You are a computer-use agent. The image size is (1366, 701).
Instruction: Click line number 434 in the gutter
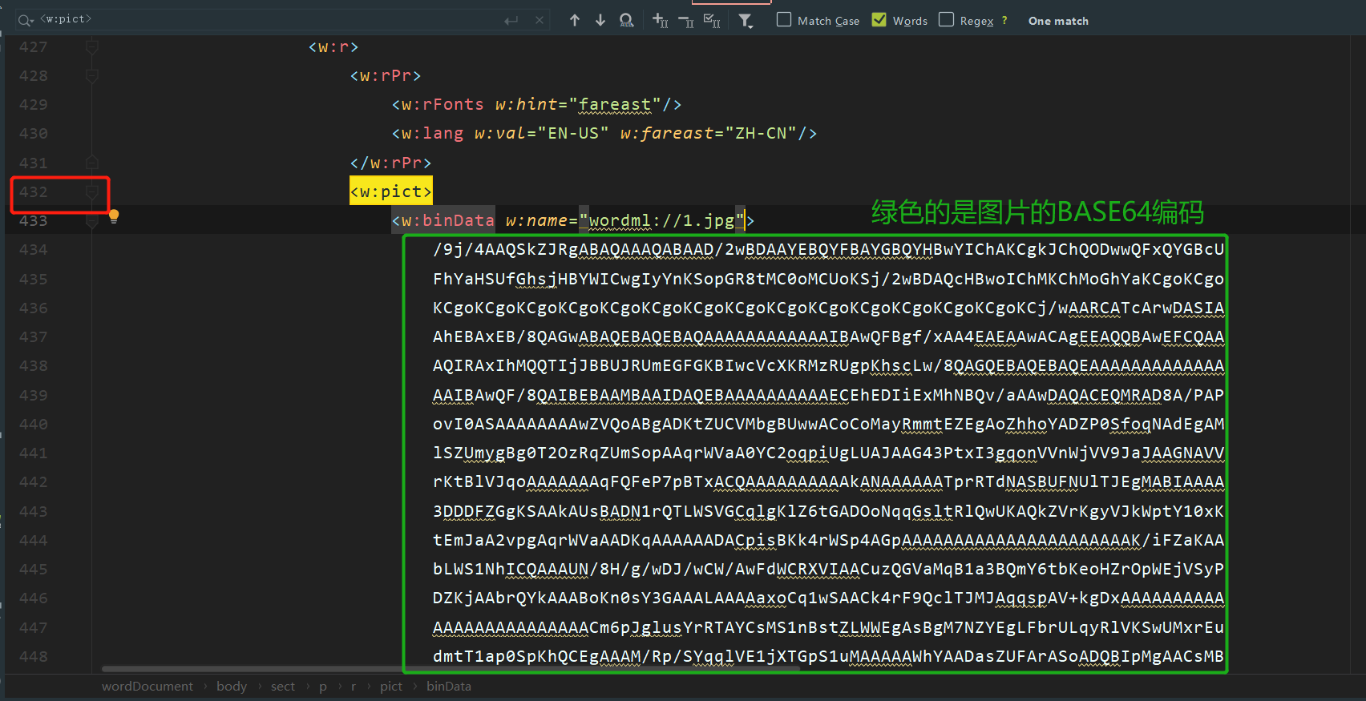point(34,250)
